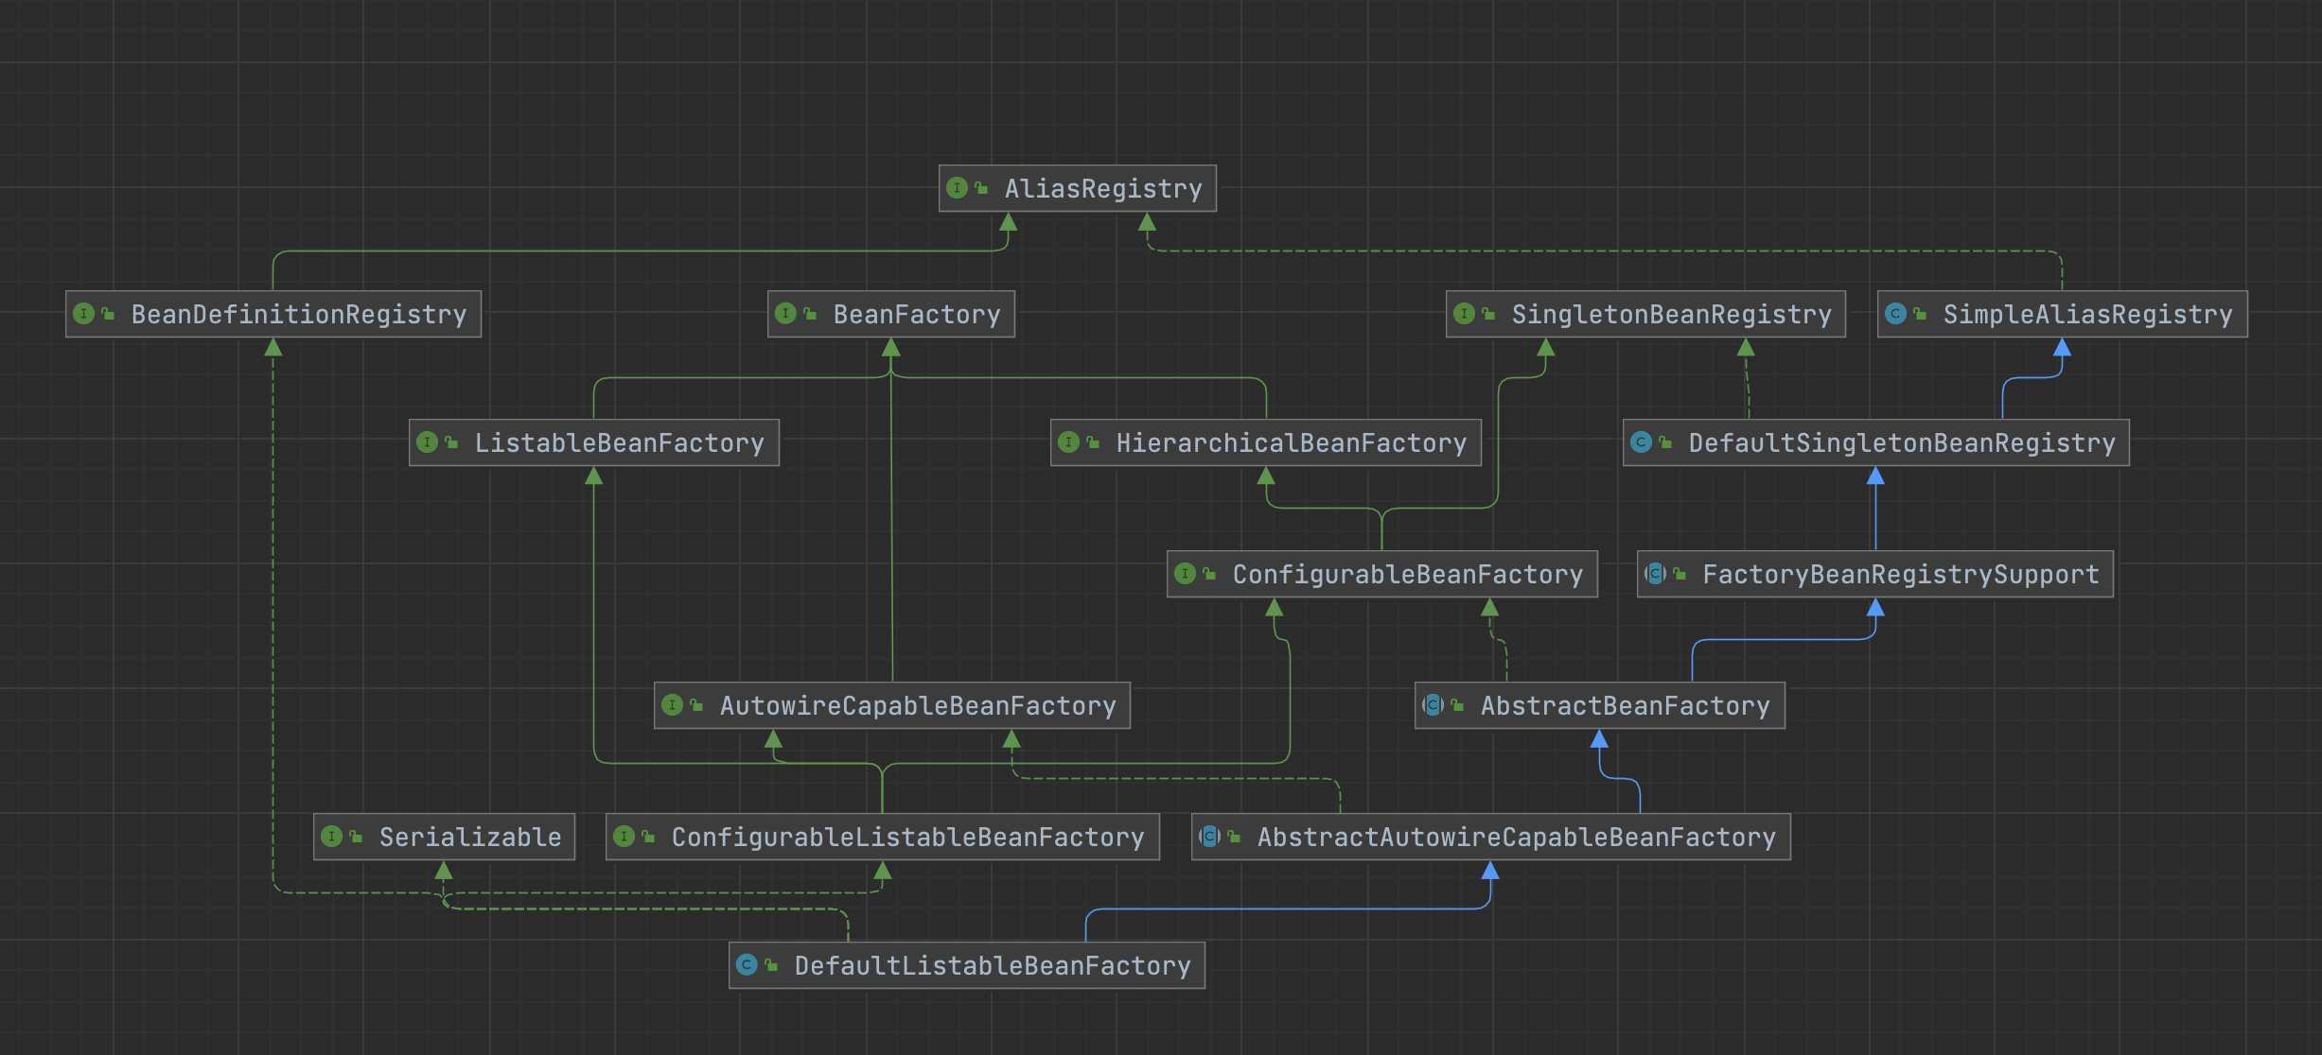Click the abstract class icon on FactoryBeanRegistrySupport
This screenshot has height=1055, width=2322.
tap(1655, 574)
